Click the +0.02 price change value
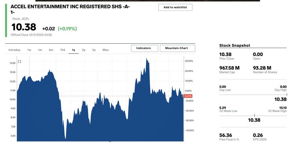290x142 pixels. [49, 29]
